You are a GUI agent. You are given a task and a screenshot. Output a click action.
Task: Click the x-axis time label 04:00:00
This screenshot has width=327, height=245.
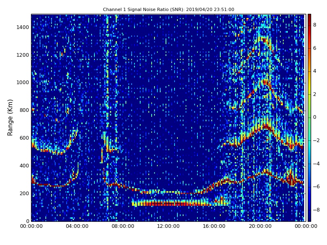click(77, 226)
